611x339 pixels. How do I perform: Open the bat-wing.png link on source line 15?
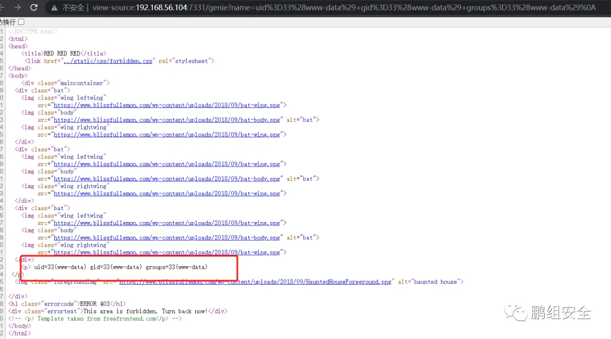pyautogui.click(x=167, y=134)
